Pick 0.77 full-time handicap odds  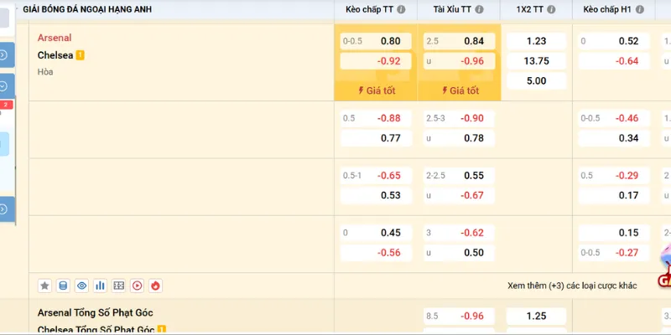pos(376,138)
